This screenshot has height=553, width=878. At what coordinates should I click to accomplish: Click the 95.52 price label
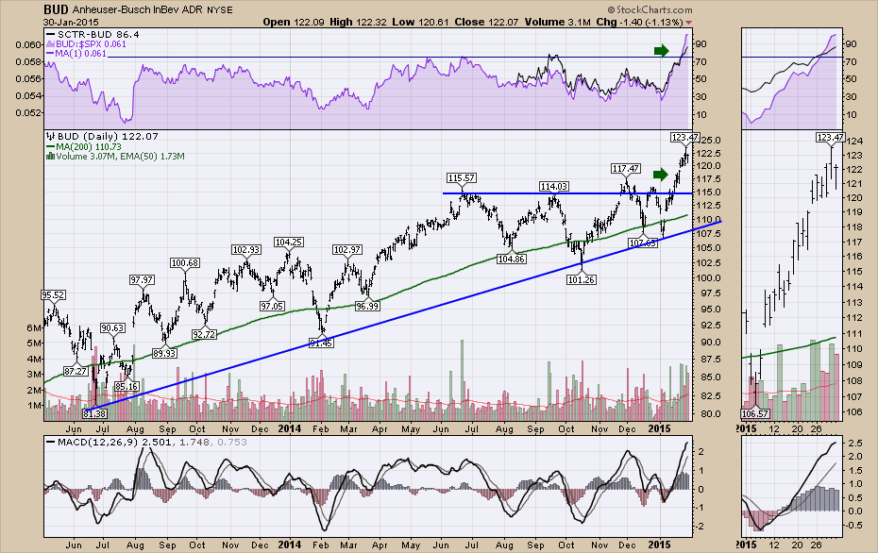coord(53,295)
